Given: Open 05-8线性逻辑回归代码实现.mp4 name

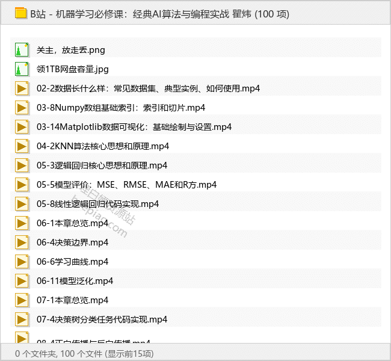Looking at the screenshot, I should [x=97, y=204].
